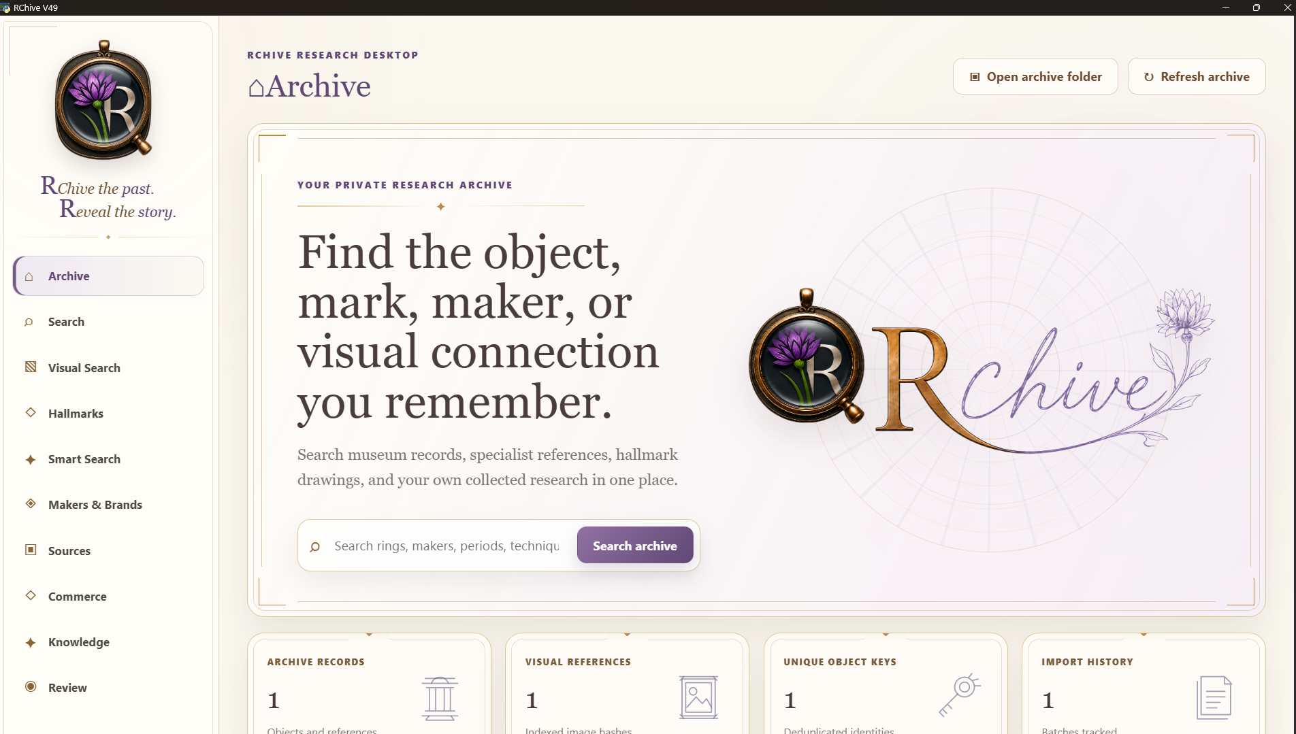This screenshot has width=1296, height=734.
Task: Click the RChive magnifier logo in the sidebar
Action: 103,99
